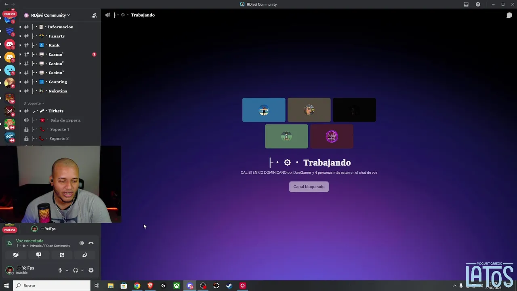Screen dimensions: 517x291
Task: Click the lower NUEVO badge
Action: [x=10, y=230]
